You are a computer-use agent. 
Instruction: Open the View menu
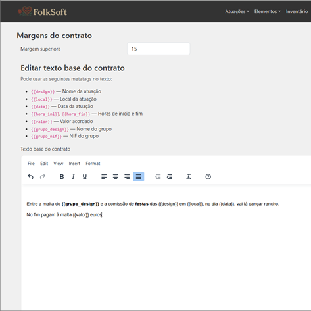point(59,164)
